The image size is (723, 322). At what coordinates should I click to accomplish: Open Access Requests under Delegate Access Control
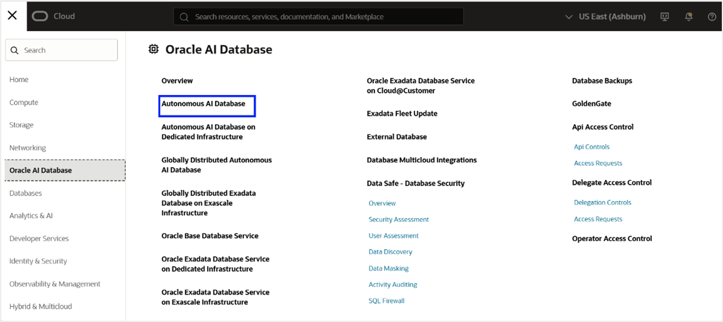[598, 219]
